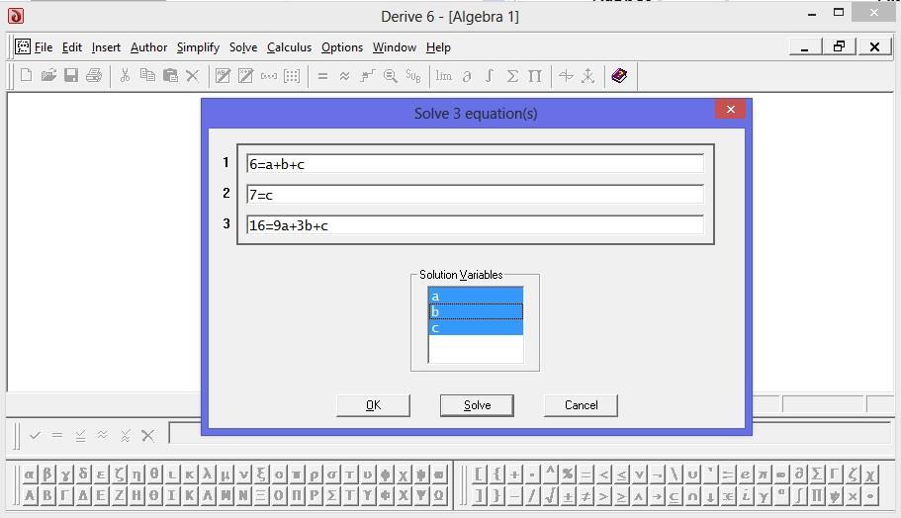
Task: Click the not-equal ≠ symbol button
Action: (586, 496)
